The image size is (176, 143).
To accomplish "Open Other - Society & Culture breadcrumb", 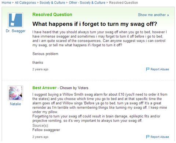I will (87, 3).
